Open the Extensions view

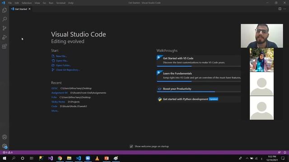5,46
